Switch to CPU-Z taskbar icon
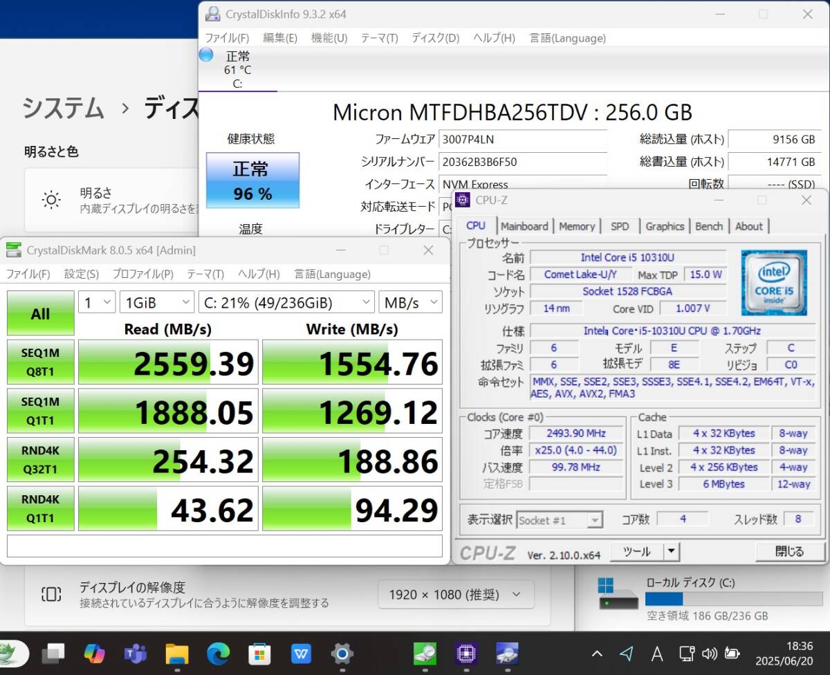Viewport: 830px width, 675px height. pos(466,653)
